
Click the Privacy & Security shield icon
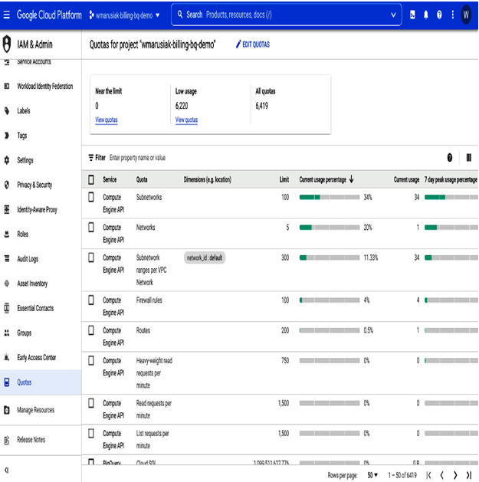[x=7, y=185]
